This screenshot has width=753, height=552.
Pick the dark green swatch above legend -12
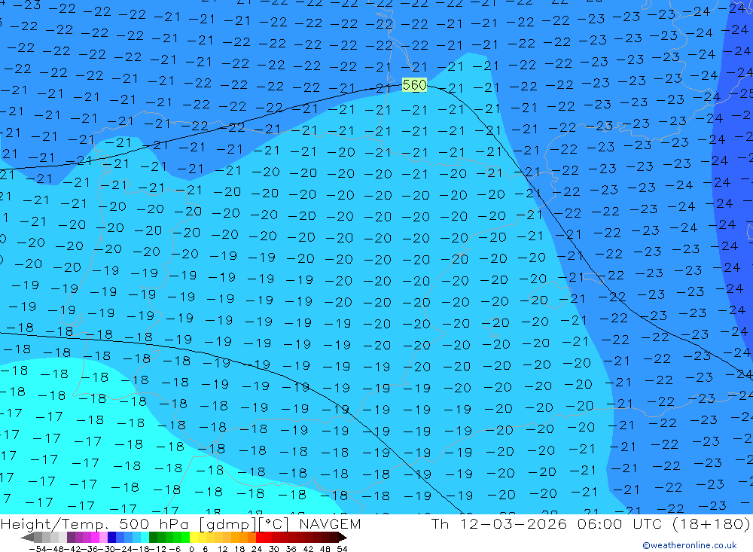click(x=153, y=538)
